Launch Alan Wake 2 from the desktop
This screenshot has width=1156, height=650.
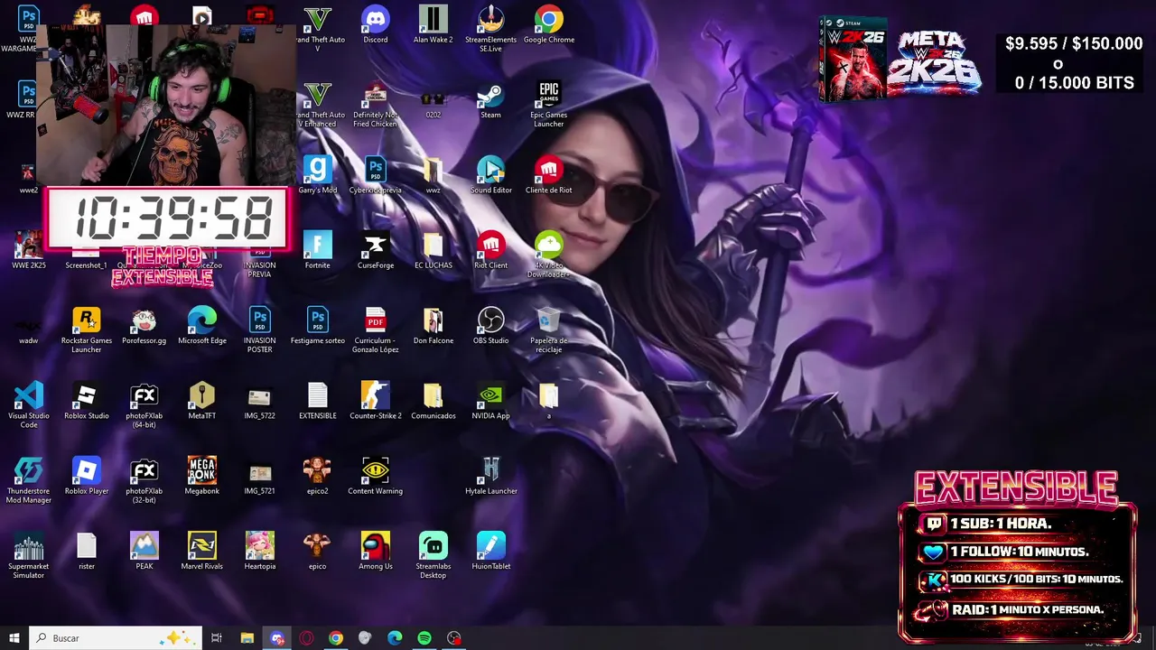[433, 25]
